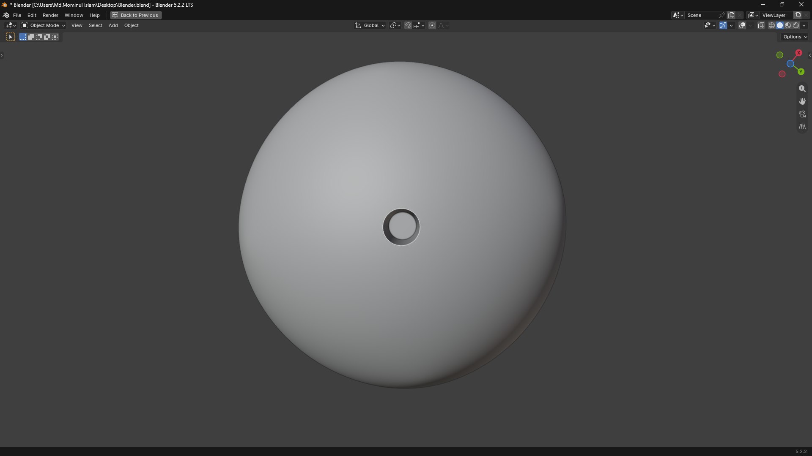Screen dimensions: 812x456
Task: Choose the Extend selection mode icon
Action: point(31,37)
